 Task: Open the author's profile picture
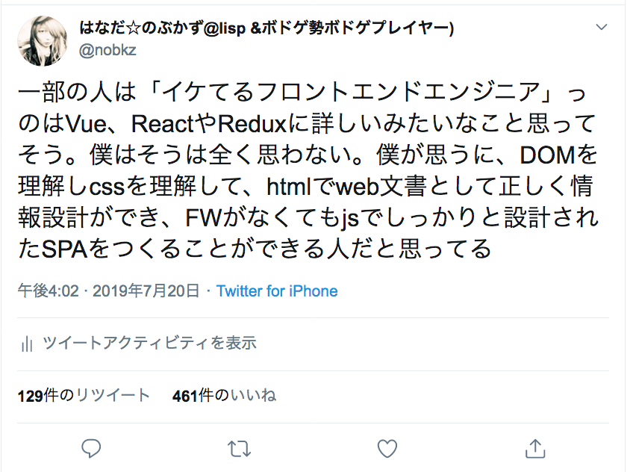(43, 41)
